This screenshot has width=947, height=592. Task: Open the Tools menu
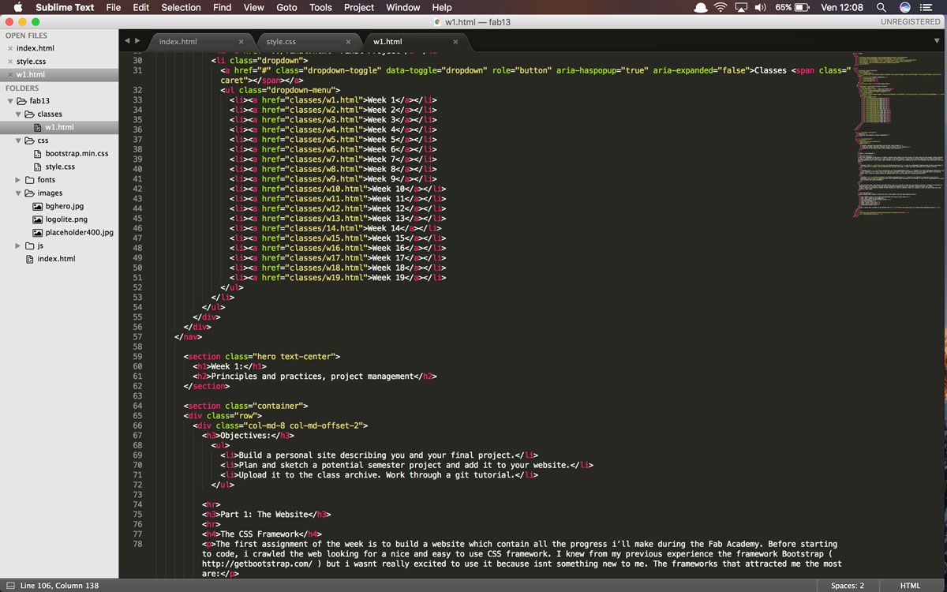320,7
